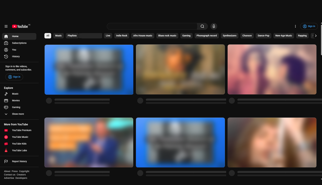Focus the search input field
The image size is (322, 185).
tap(152, 26)
